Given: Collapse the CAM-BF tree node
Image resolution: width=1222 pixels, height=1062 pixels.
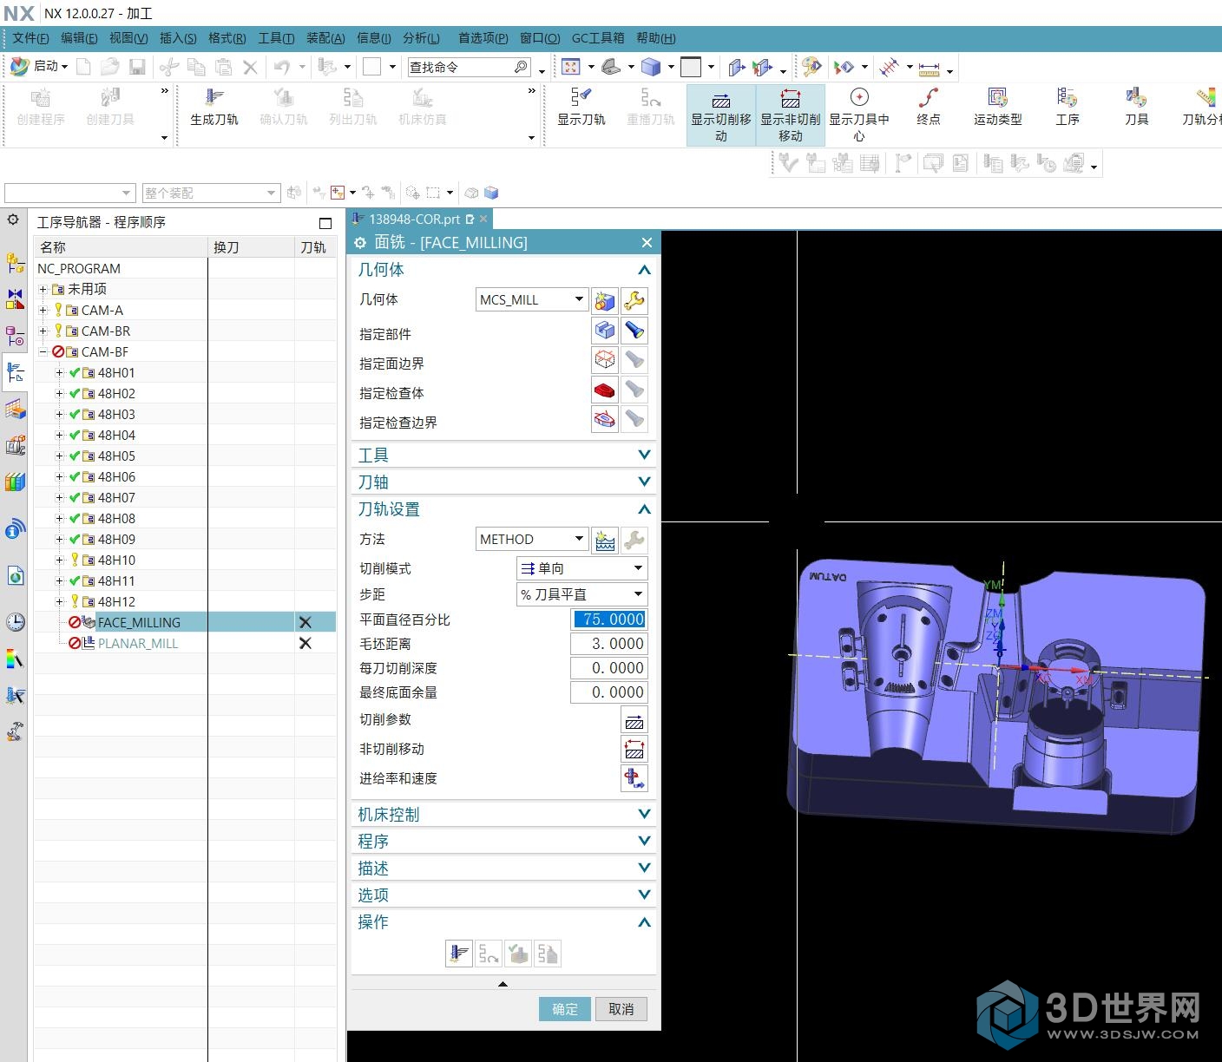Looking at the screenshot, I should [x=43, y=351].
